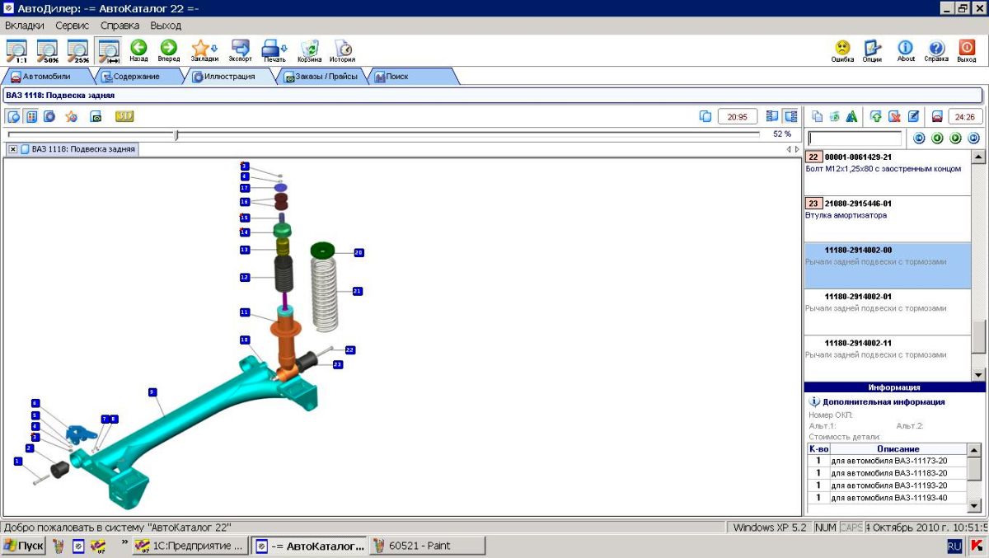Jump to last part with blue forward button
989x558 pixels.
[973, 138]
